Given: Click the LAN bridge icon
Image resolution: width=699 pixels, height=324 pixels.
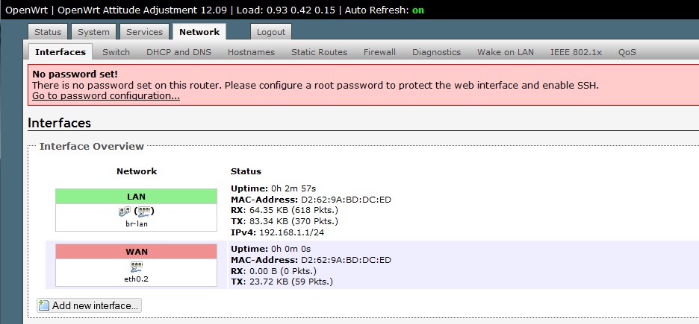Looking at the screenshot, I should pos(124,212).
